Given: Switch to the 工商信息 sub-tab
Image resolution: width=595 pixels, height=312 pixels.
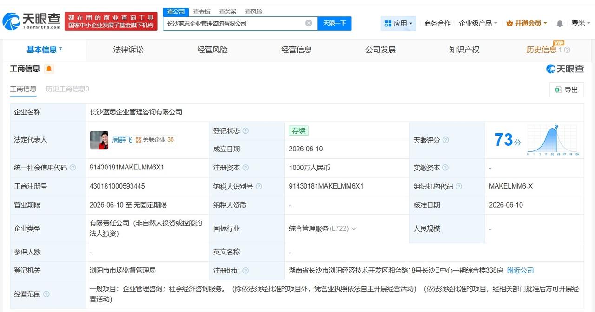Looking at the screenshot, I should pyautogui.click(x=23, y=89).
